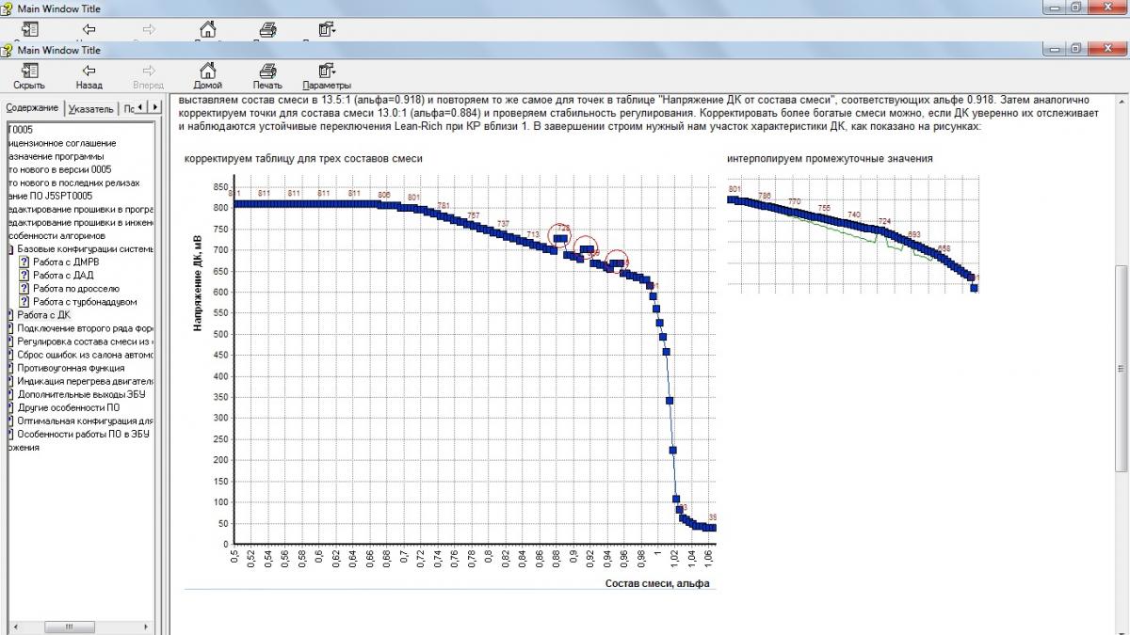
Task: Open the лицензионное соглашение topic
Action: click(x=63, y=143)
